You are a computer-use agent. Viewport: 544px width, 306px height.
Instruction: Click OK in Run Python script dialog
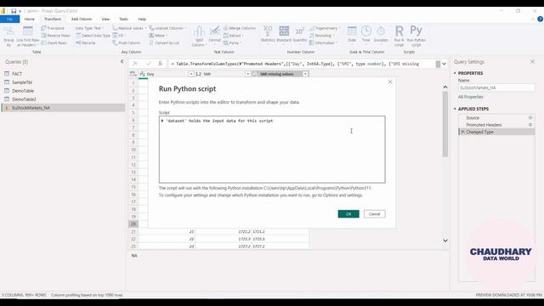348,214
